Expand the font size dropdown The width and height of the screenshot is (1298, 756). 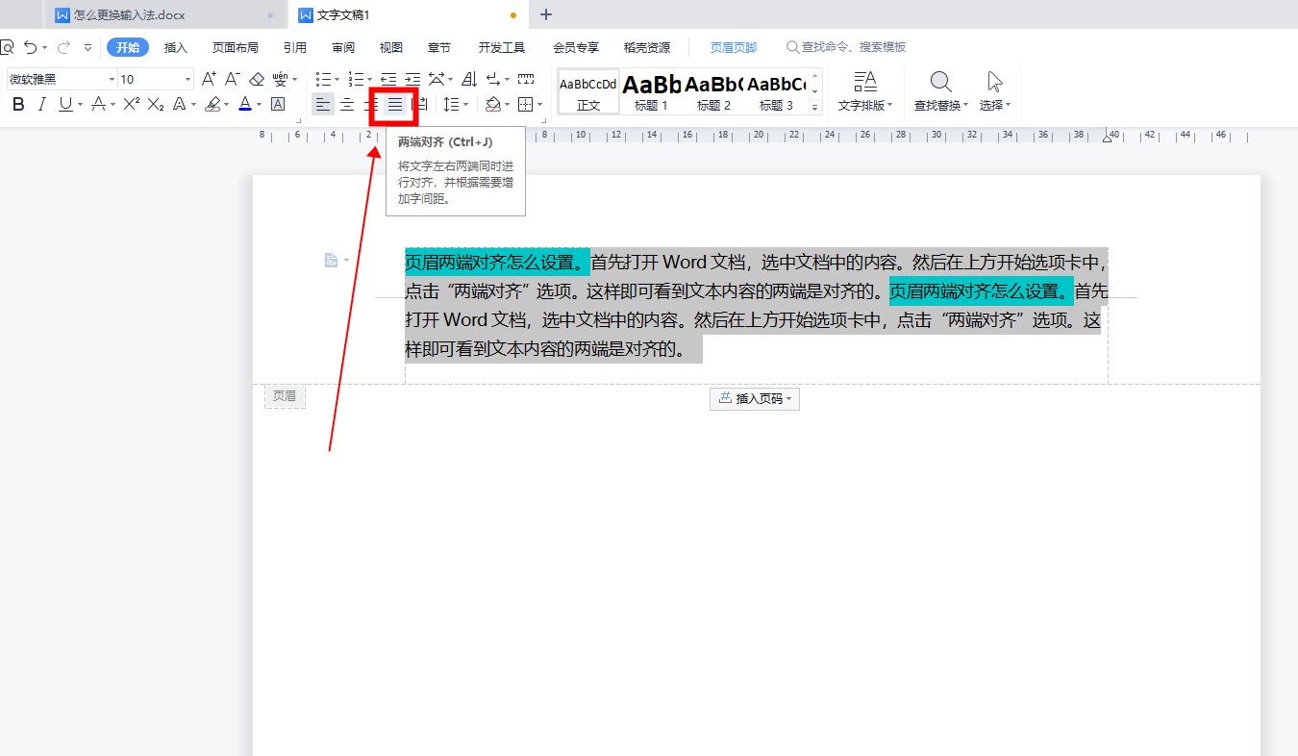(x=187, y=80)
